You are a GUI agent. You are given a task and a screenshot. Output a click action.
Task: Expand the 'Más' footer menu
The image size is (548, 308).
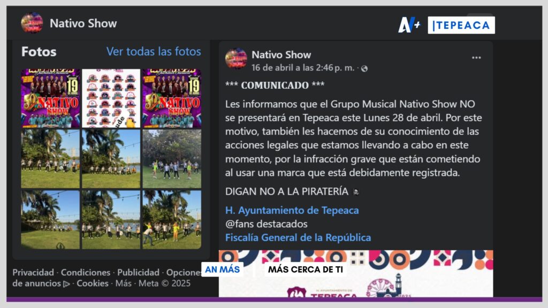(x=124, y=283)
